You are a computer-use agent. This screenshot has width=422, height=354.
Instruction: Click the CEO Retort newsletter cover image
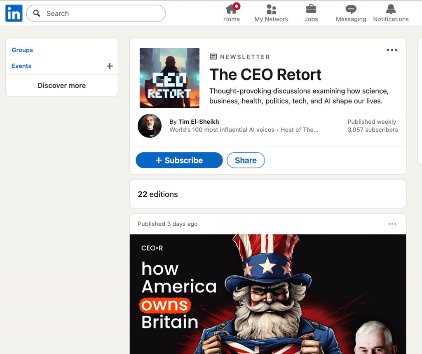point(169,78)
